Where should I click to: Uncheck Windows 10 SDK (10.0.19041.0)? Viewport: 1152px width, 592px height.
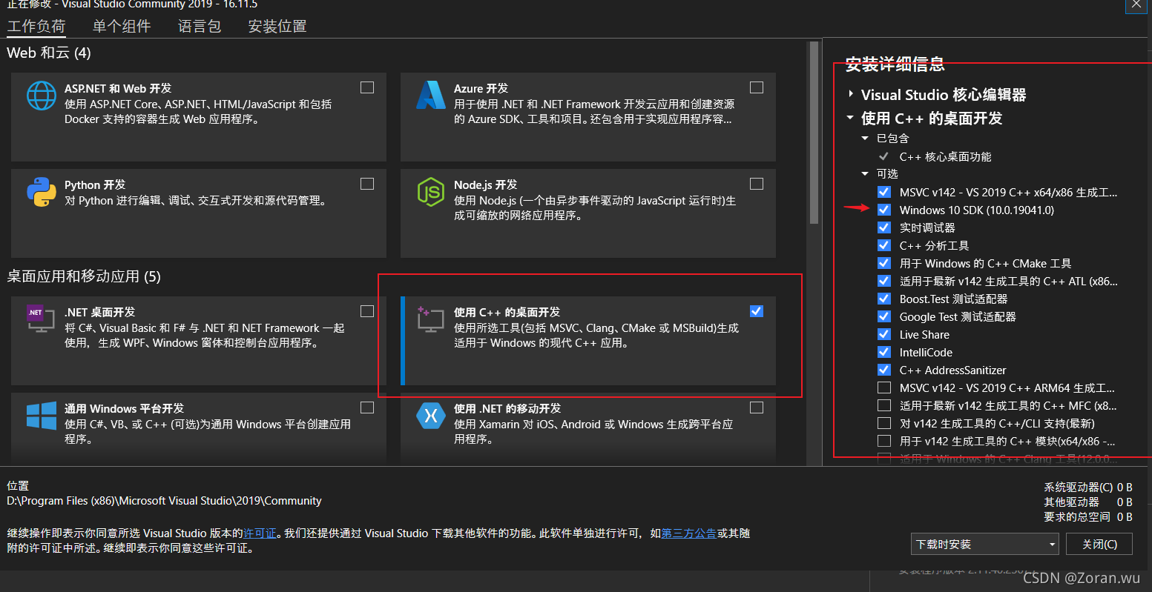click(x=884, y=210)
